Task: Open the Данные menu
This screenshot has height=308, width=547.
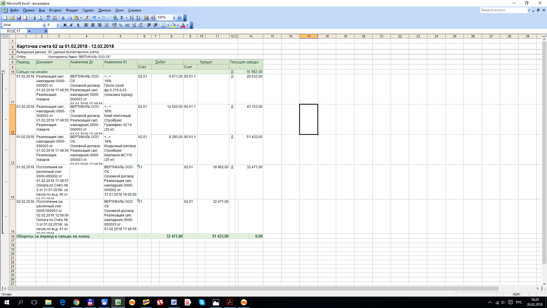Action: pyautogui.click(x=105, y=10)
